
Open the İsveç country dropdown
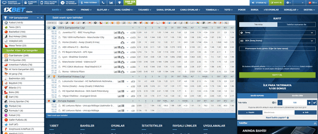point(277,33)
